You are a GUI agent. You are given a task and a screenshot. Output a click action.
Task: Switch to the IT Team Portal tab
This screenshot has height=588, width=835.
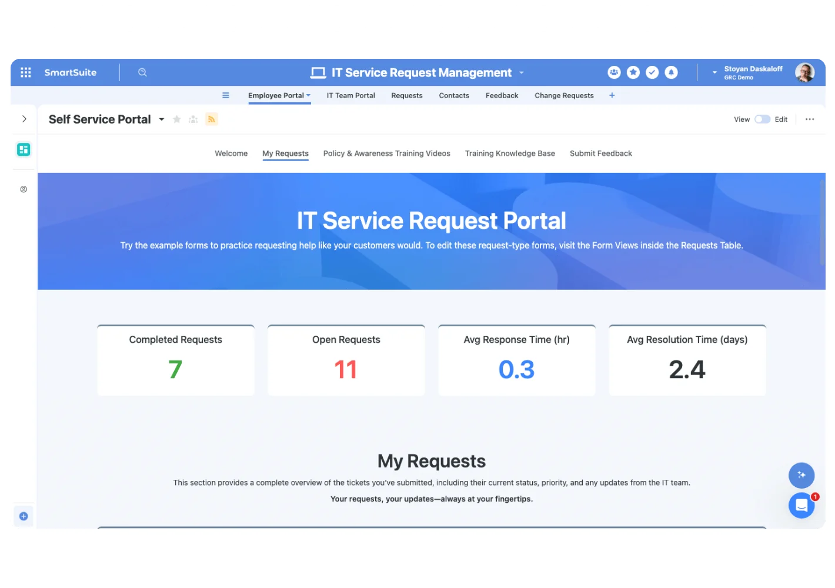coord(351,95)
